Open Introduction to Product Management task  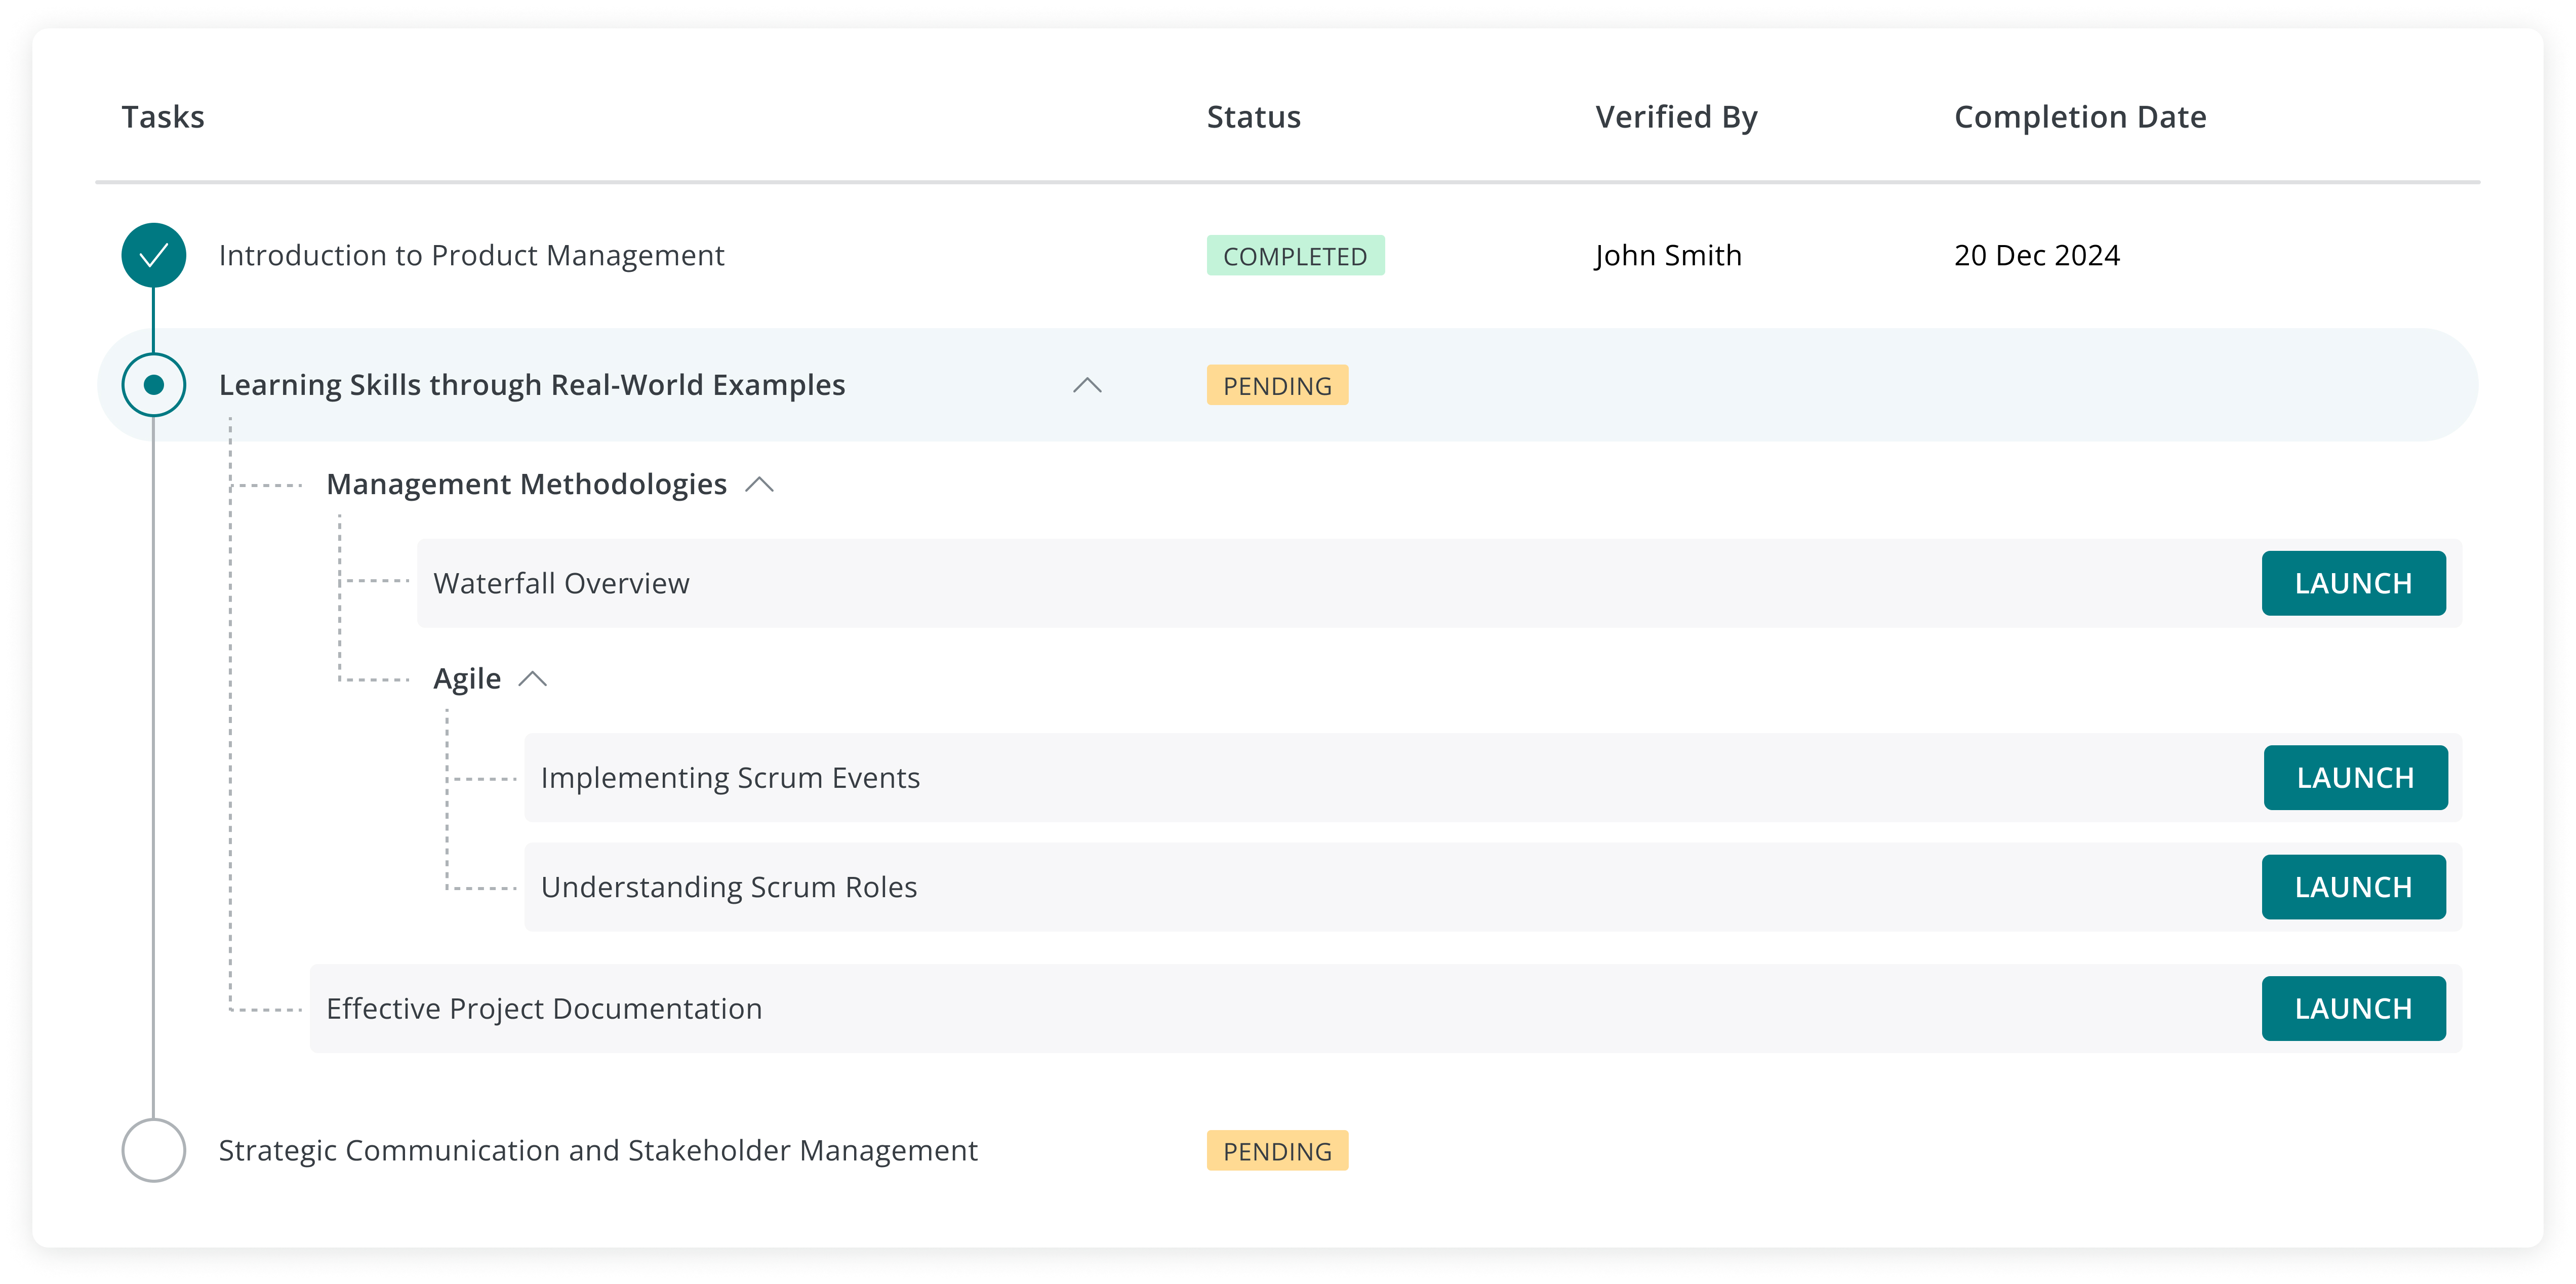pos(471,256)
